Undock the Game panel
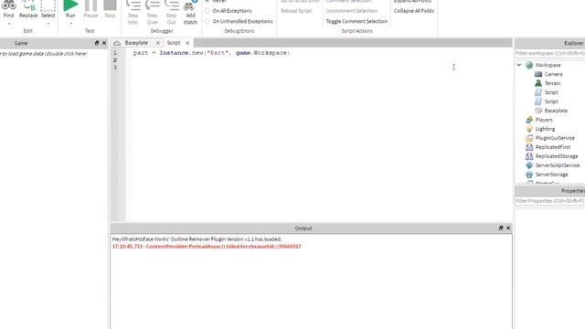The height and width of the screenshot is (329, 585). click(x=97, y=43)
